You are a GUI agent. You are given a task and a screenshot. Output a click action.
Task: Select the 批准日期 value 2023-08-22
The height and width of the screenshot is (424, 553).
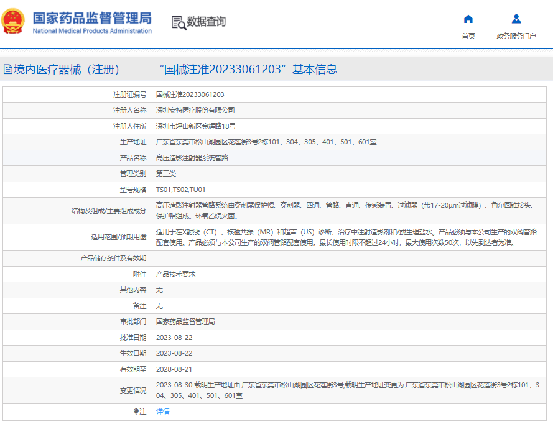point(174,338)
